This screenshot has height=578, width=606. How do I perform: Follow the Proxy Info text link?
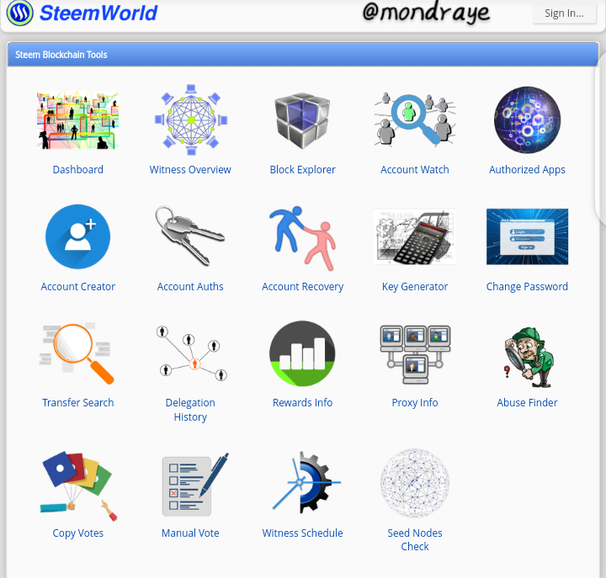[415, 403]
